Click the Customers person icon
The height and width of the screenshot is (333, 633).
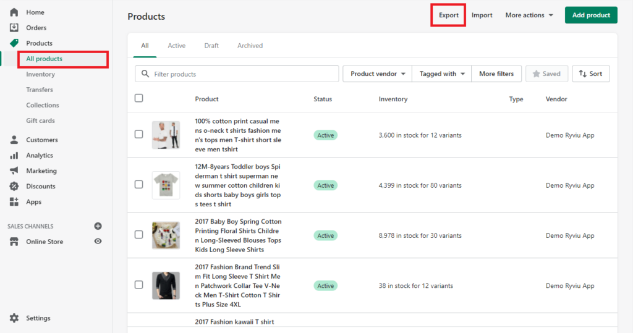14,140
